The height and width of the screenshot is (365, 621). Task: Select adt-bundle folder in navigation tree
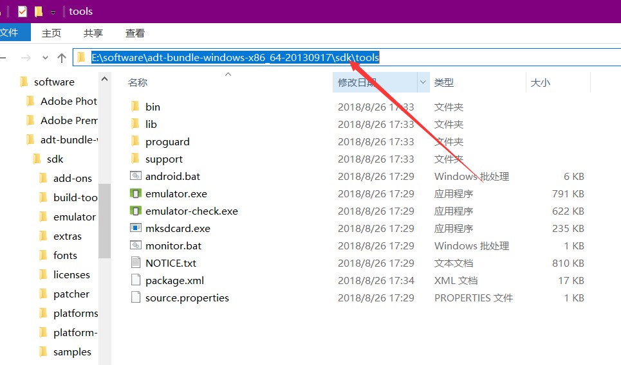pos(69,140)
